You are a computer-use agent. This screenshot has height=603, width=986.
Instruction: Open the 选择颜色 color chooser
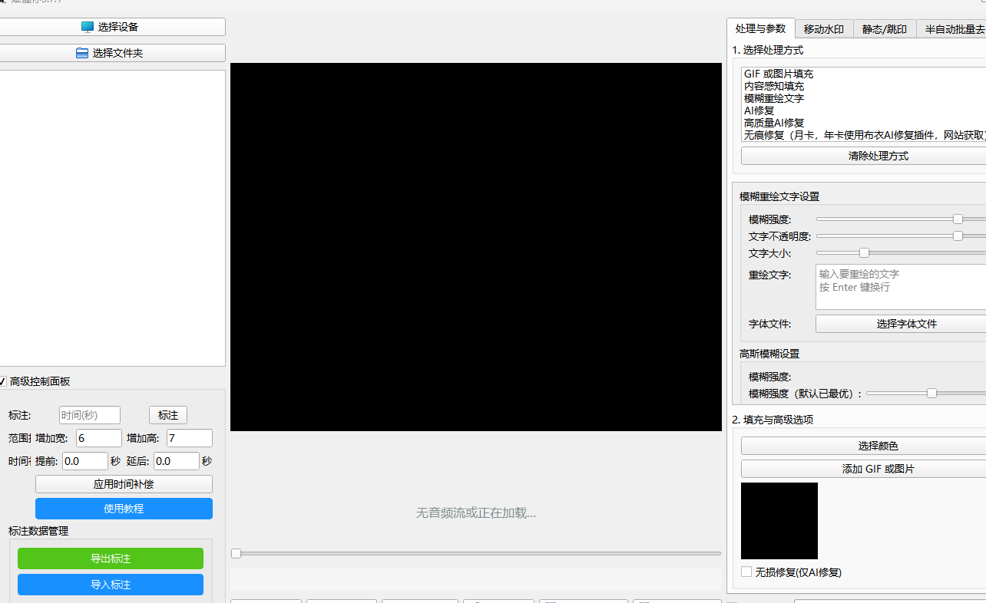[878, 446]
